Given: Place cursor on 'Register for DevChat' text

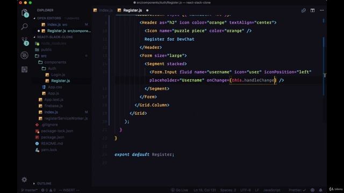Looking at the screenshot, I should click(169, 39).
